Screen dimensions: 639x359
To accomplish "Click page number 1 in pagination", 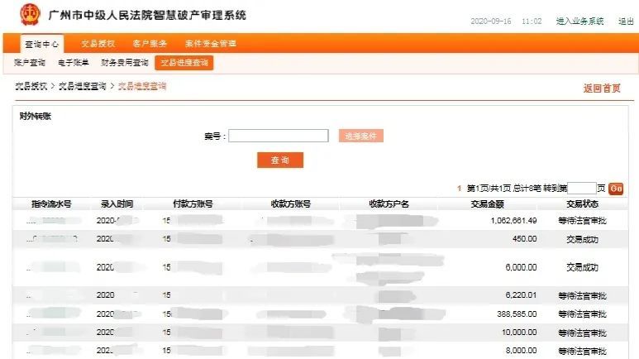I will (x=460, y=188).
